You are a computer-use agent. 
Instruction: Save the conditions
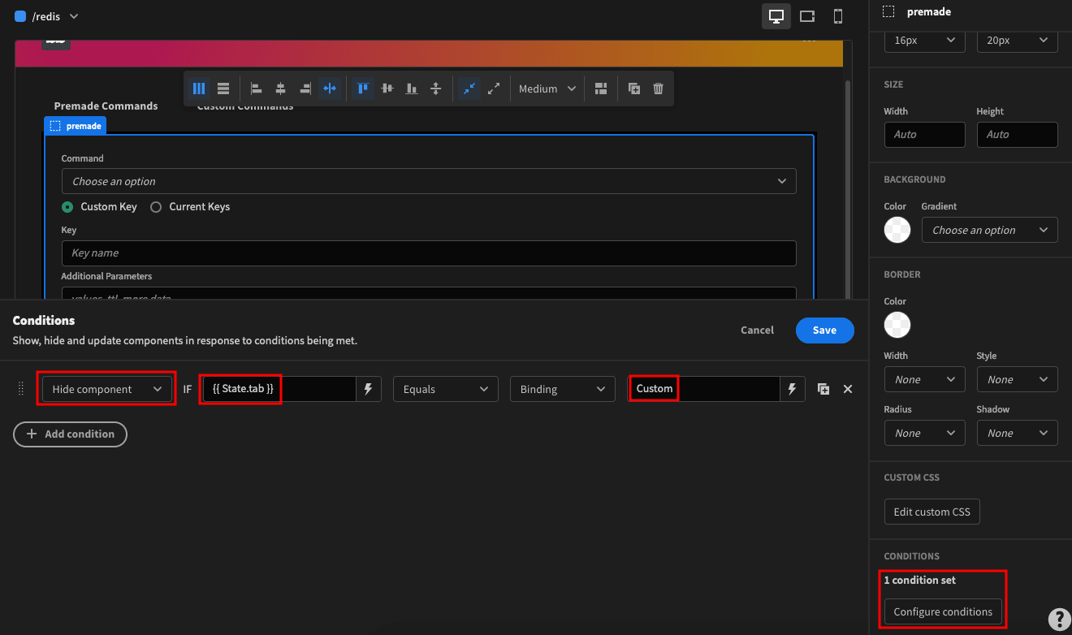(824, 330)
